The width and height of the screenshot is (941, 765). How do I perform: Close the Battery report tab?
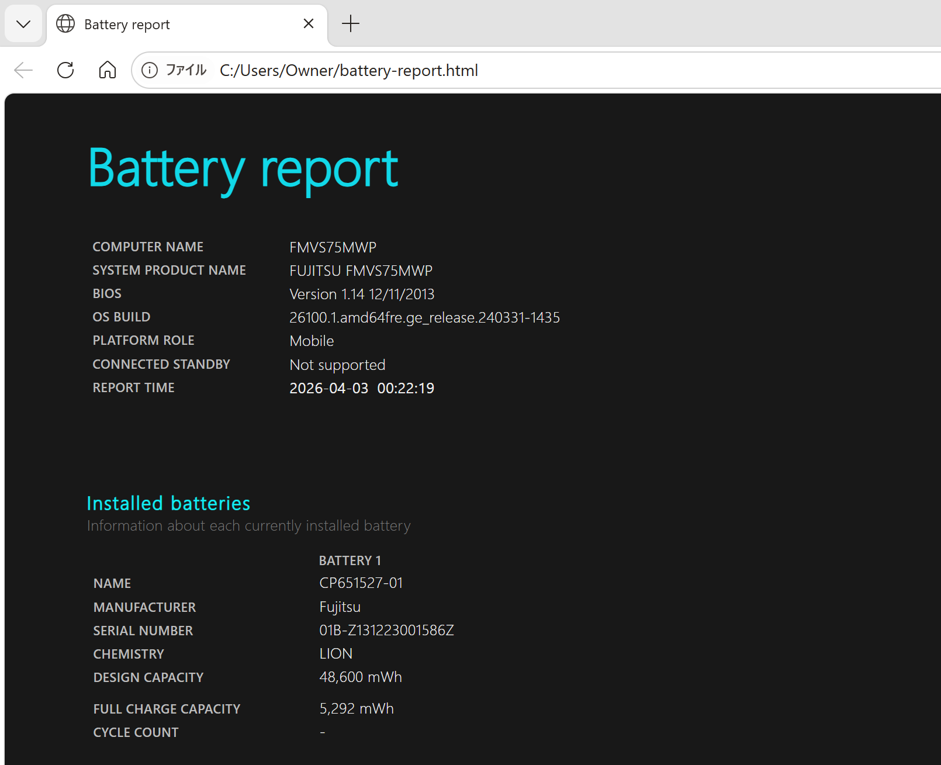pos(309,23)
